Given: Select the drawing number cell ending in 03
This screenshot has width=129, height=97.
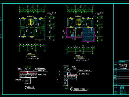Looking at the screenshot, I should (x=124, y=93).
